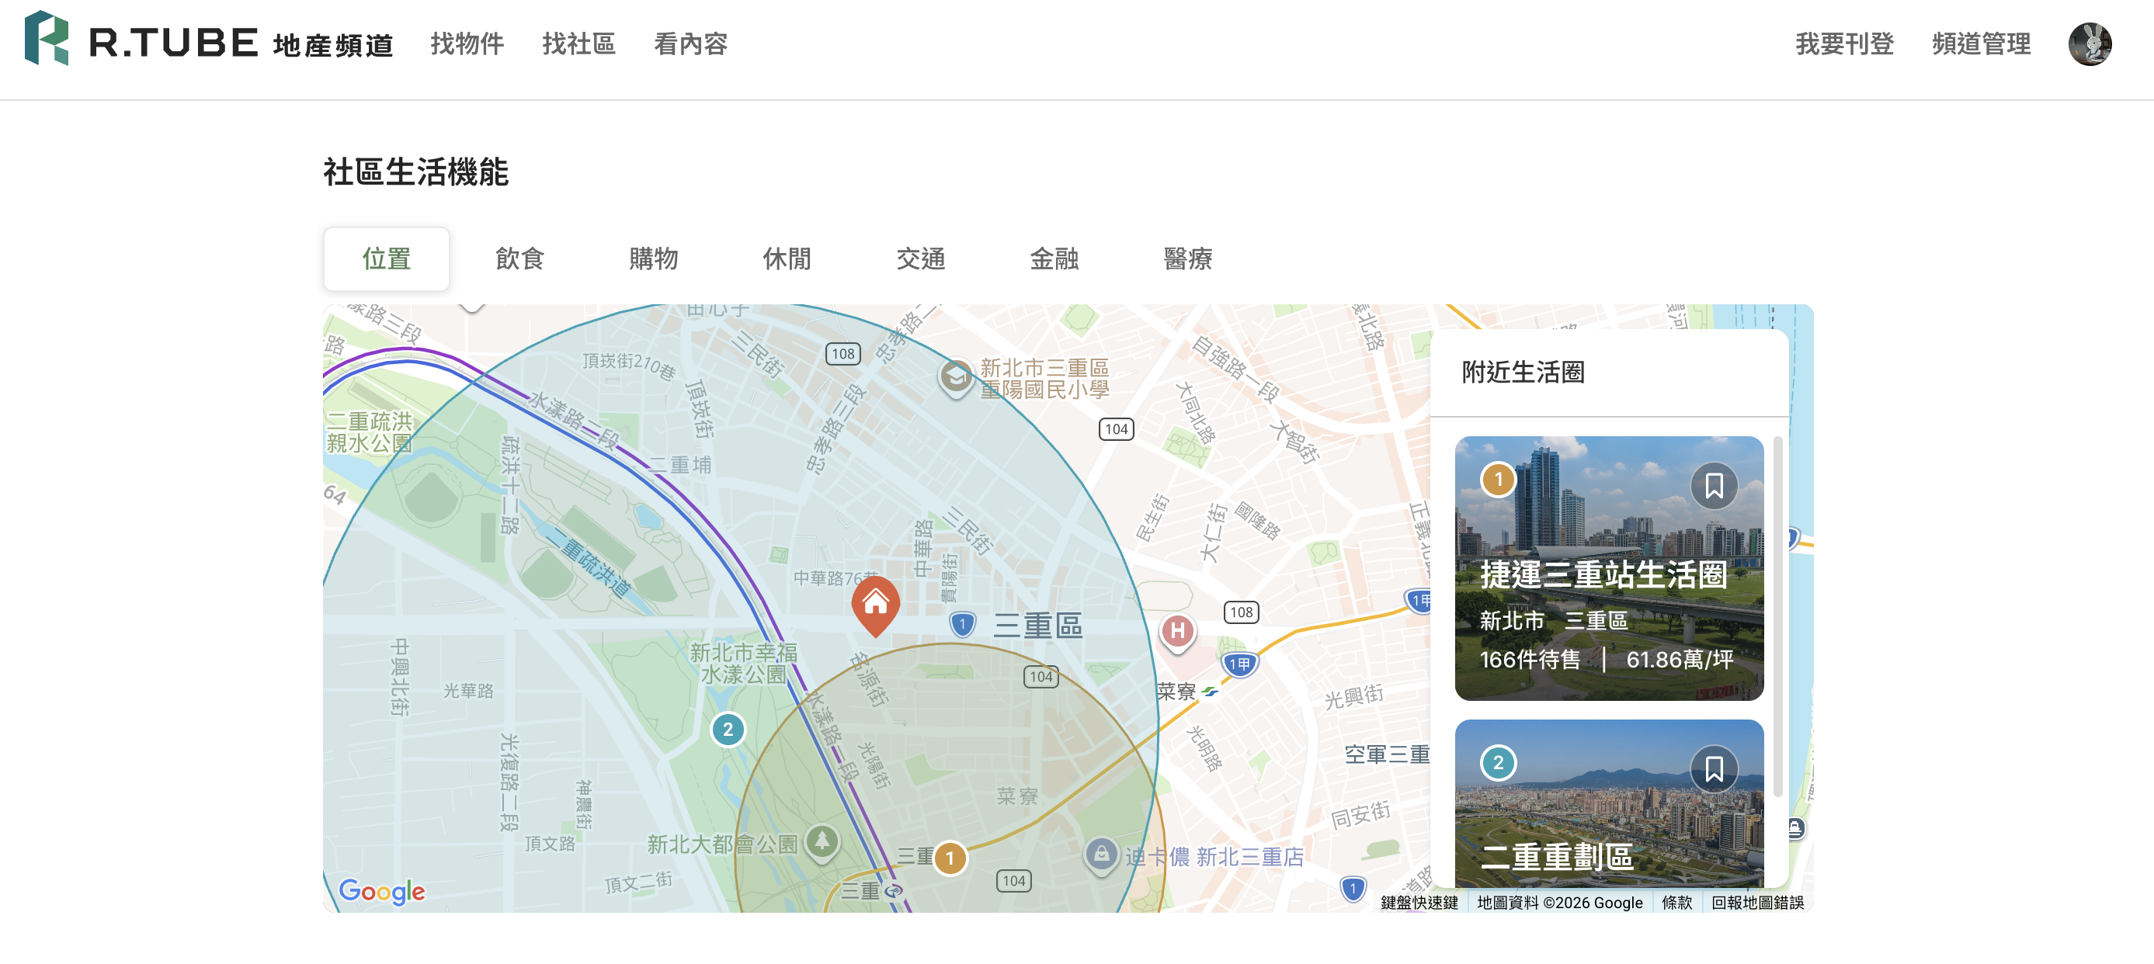
Task: Open the 捷運三重站生活圈 card thumbnail
Action: tap(1609, 567)
